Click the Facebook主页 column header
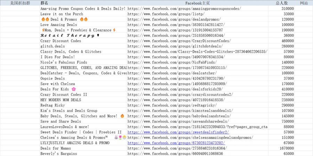This screenshot has height=156, width=313. [x=198, y=3]
